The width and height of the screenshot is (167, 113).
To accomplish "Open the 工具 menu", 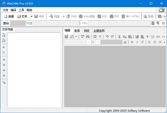I will pos(21,10).
